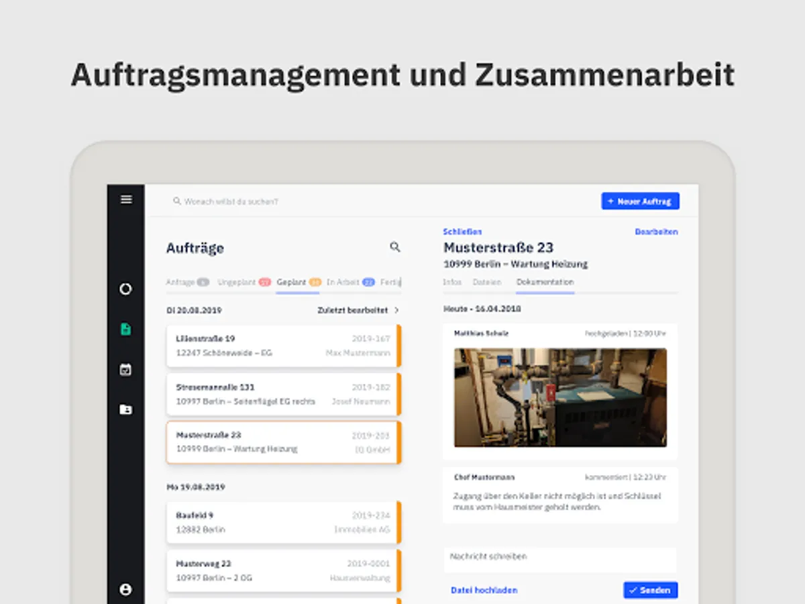The image size is (805, 604).
Task: Click into the Nachricht schreiben field
Action: (560, 560)
